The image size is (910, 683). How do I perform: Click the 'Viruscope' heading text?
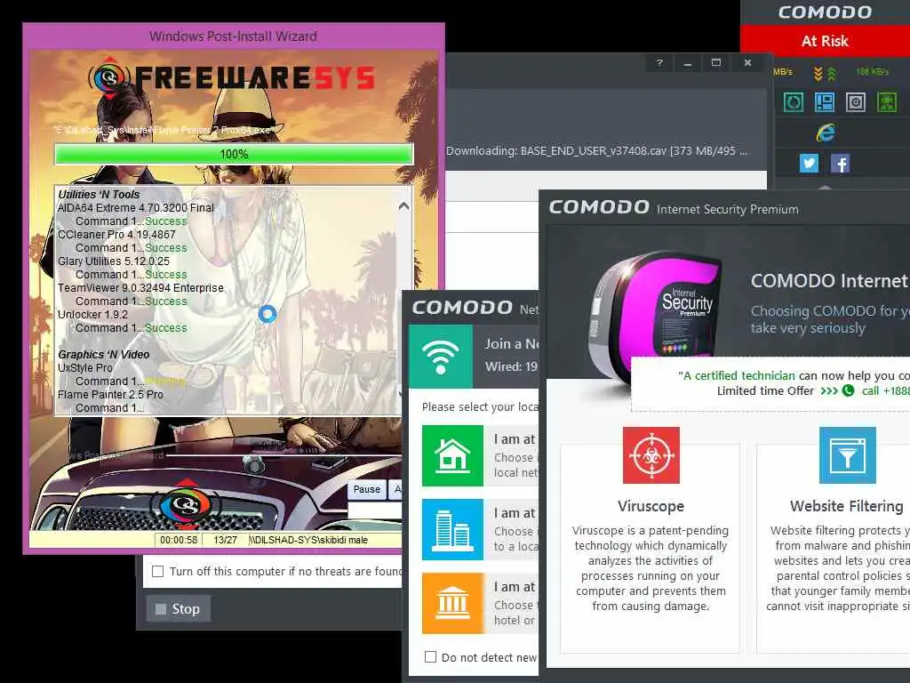pyautogui.click(x=651, y=506)
